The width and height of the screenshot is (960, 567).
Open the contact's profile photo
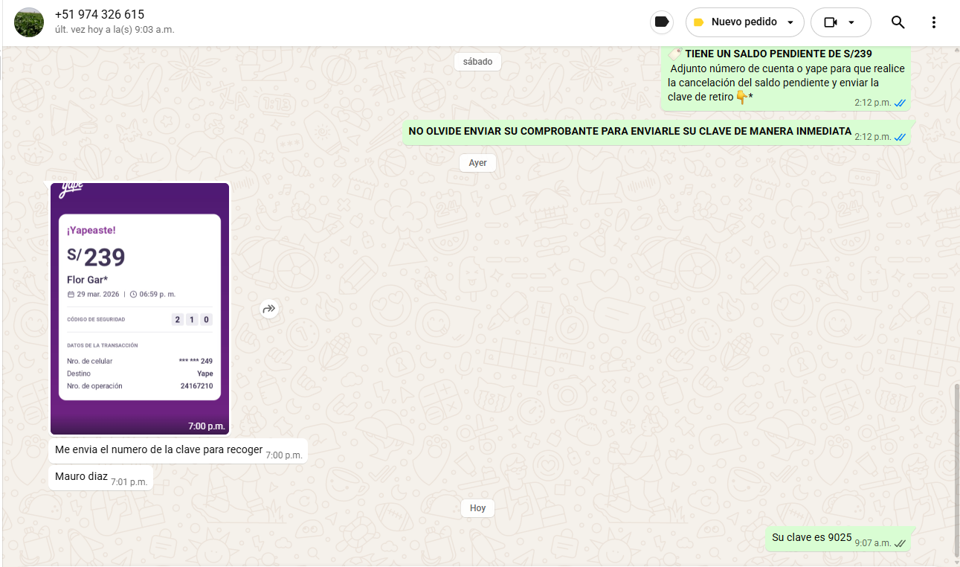coord(29,22)
